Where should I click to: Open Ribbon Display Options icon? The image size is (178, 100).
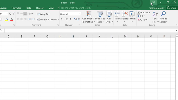click(153, 2)
